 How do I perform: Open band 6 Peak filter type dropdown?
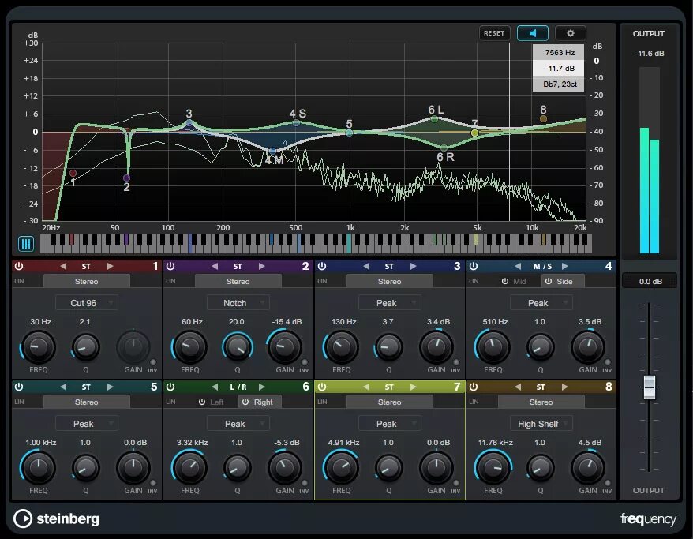(x=238, y=424)
